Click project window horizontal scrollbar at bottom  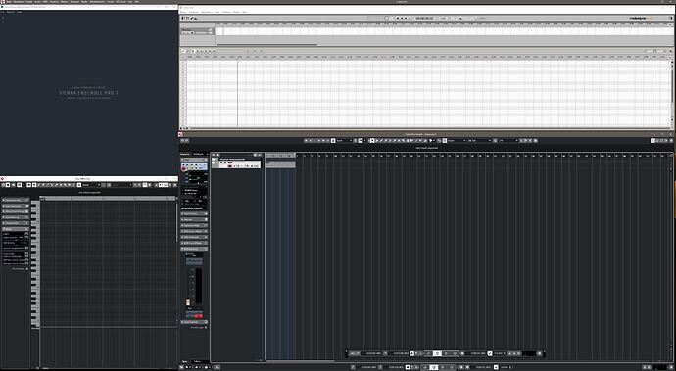301,361
